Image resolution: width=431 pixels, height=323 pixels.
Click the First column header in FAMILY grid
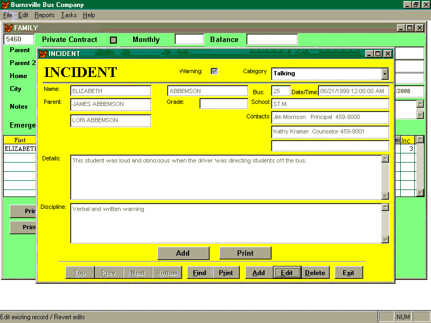click(x=20, y=140)
